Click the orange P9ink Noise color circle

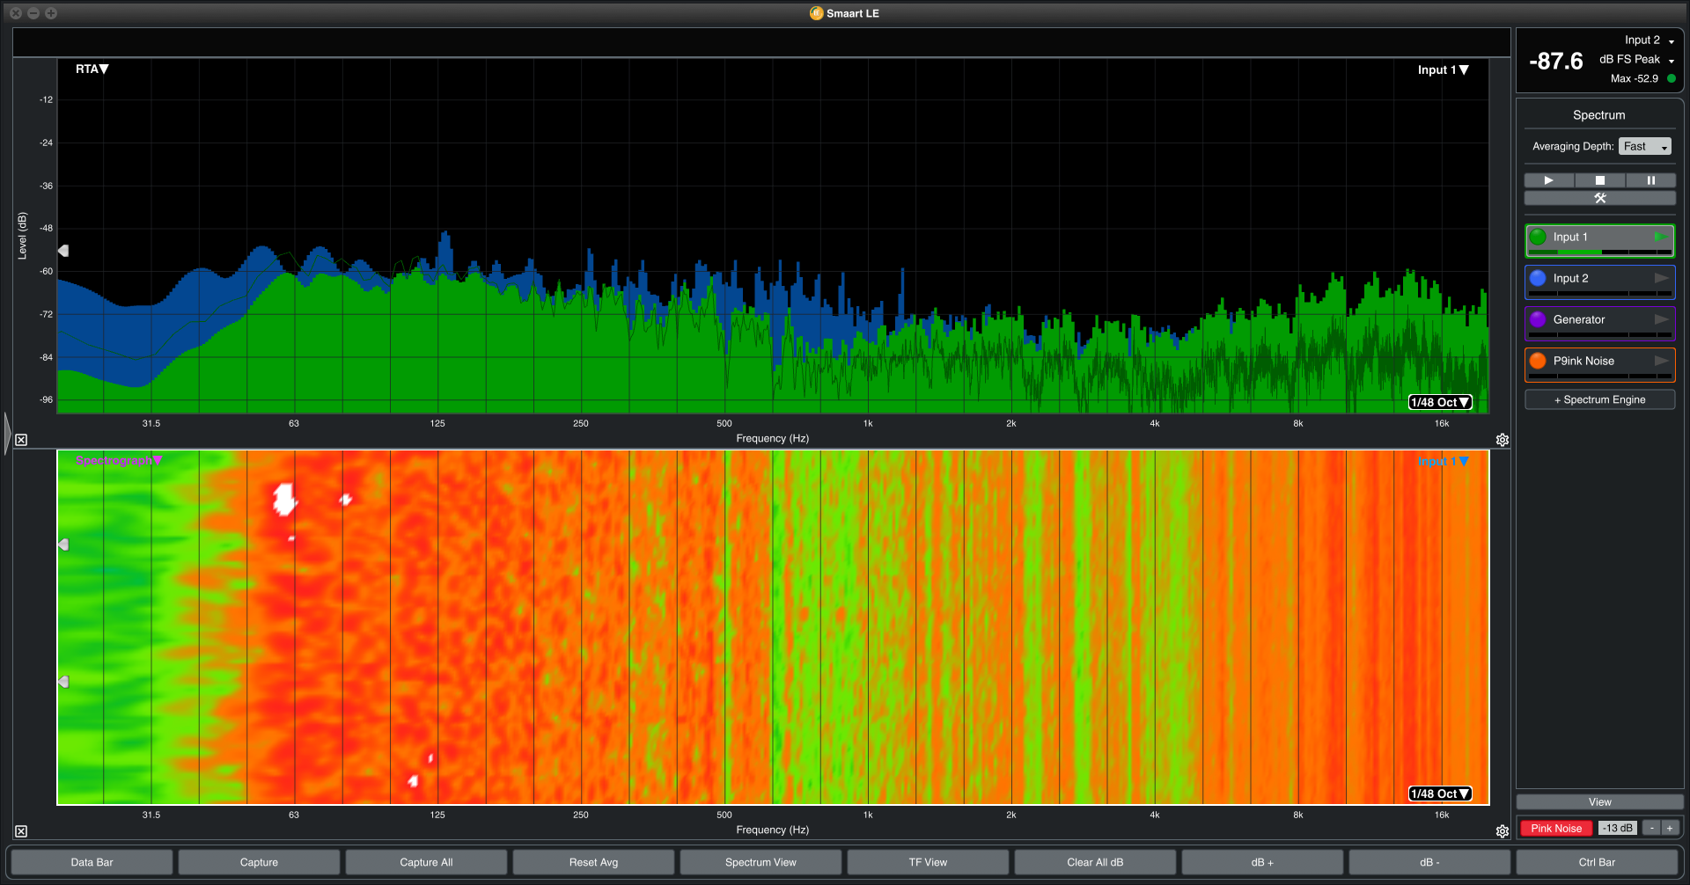(1538, 361)
